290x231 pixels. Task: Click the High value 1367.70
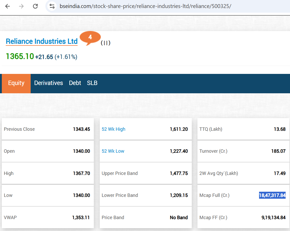point(81,173)
